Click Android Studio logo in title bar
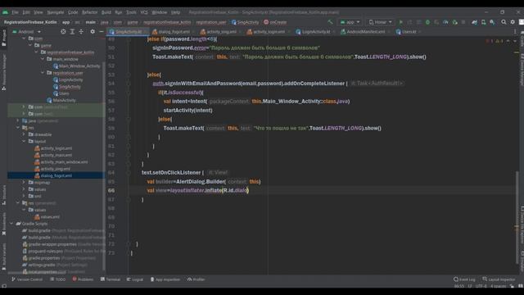Viewport: 524px width, 295px height. (x=5, y=12)
